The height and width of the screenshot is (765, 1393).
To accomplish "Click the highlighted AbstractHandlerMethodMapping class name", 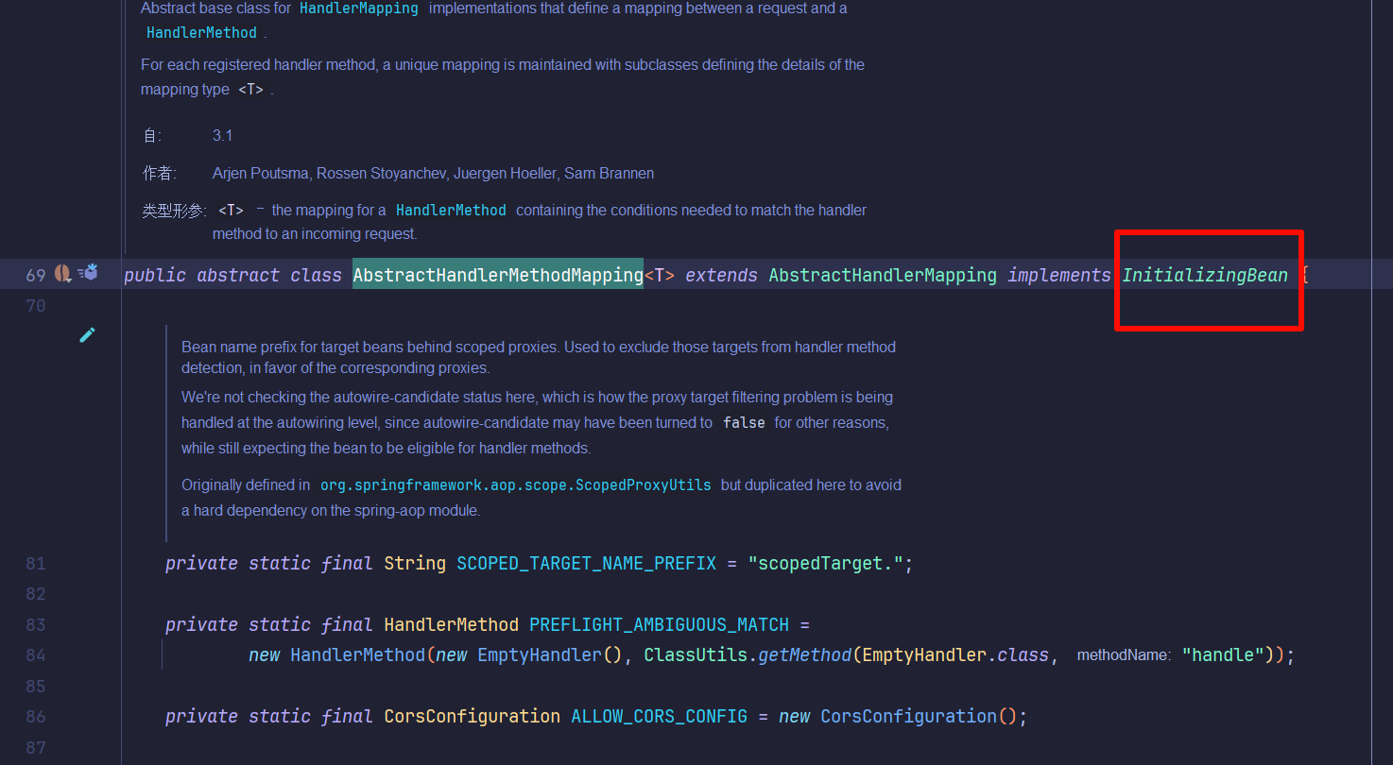I will 498,275.
